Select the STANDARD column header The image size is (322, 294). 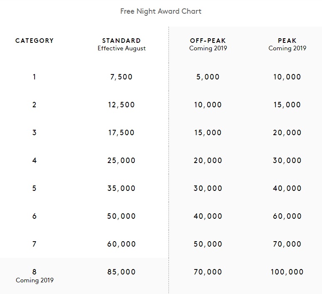[121, 41]
